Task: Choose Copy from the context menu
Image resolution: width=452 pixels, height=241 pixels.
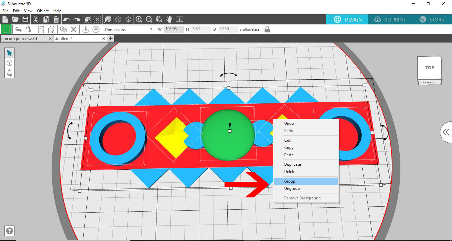Action: [306, 148]
